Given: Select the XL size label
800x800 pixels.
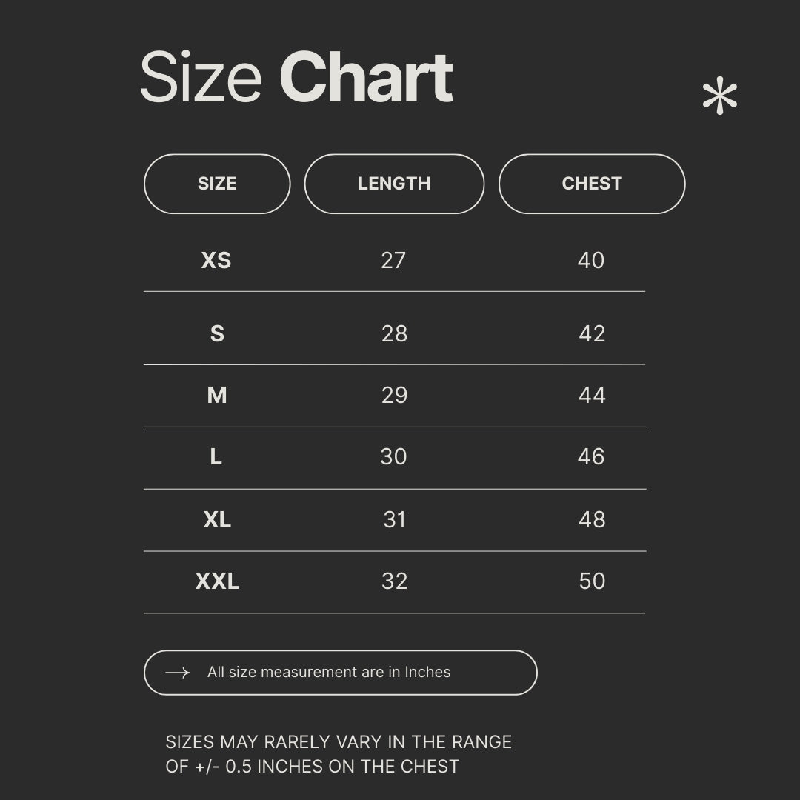Looking at the screenshot, I should pos(217,520).
